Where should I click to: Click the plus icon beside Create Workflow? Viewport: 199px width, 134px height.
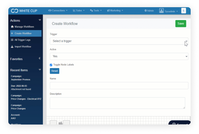(x=12, y=33)
